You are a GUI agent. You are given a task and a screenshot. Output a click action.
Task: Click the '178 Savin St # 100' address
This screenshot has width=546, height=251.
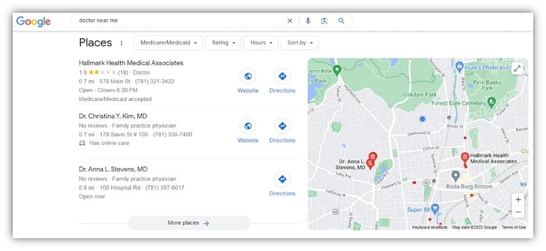tap(124, 134)
